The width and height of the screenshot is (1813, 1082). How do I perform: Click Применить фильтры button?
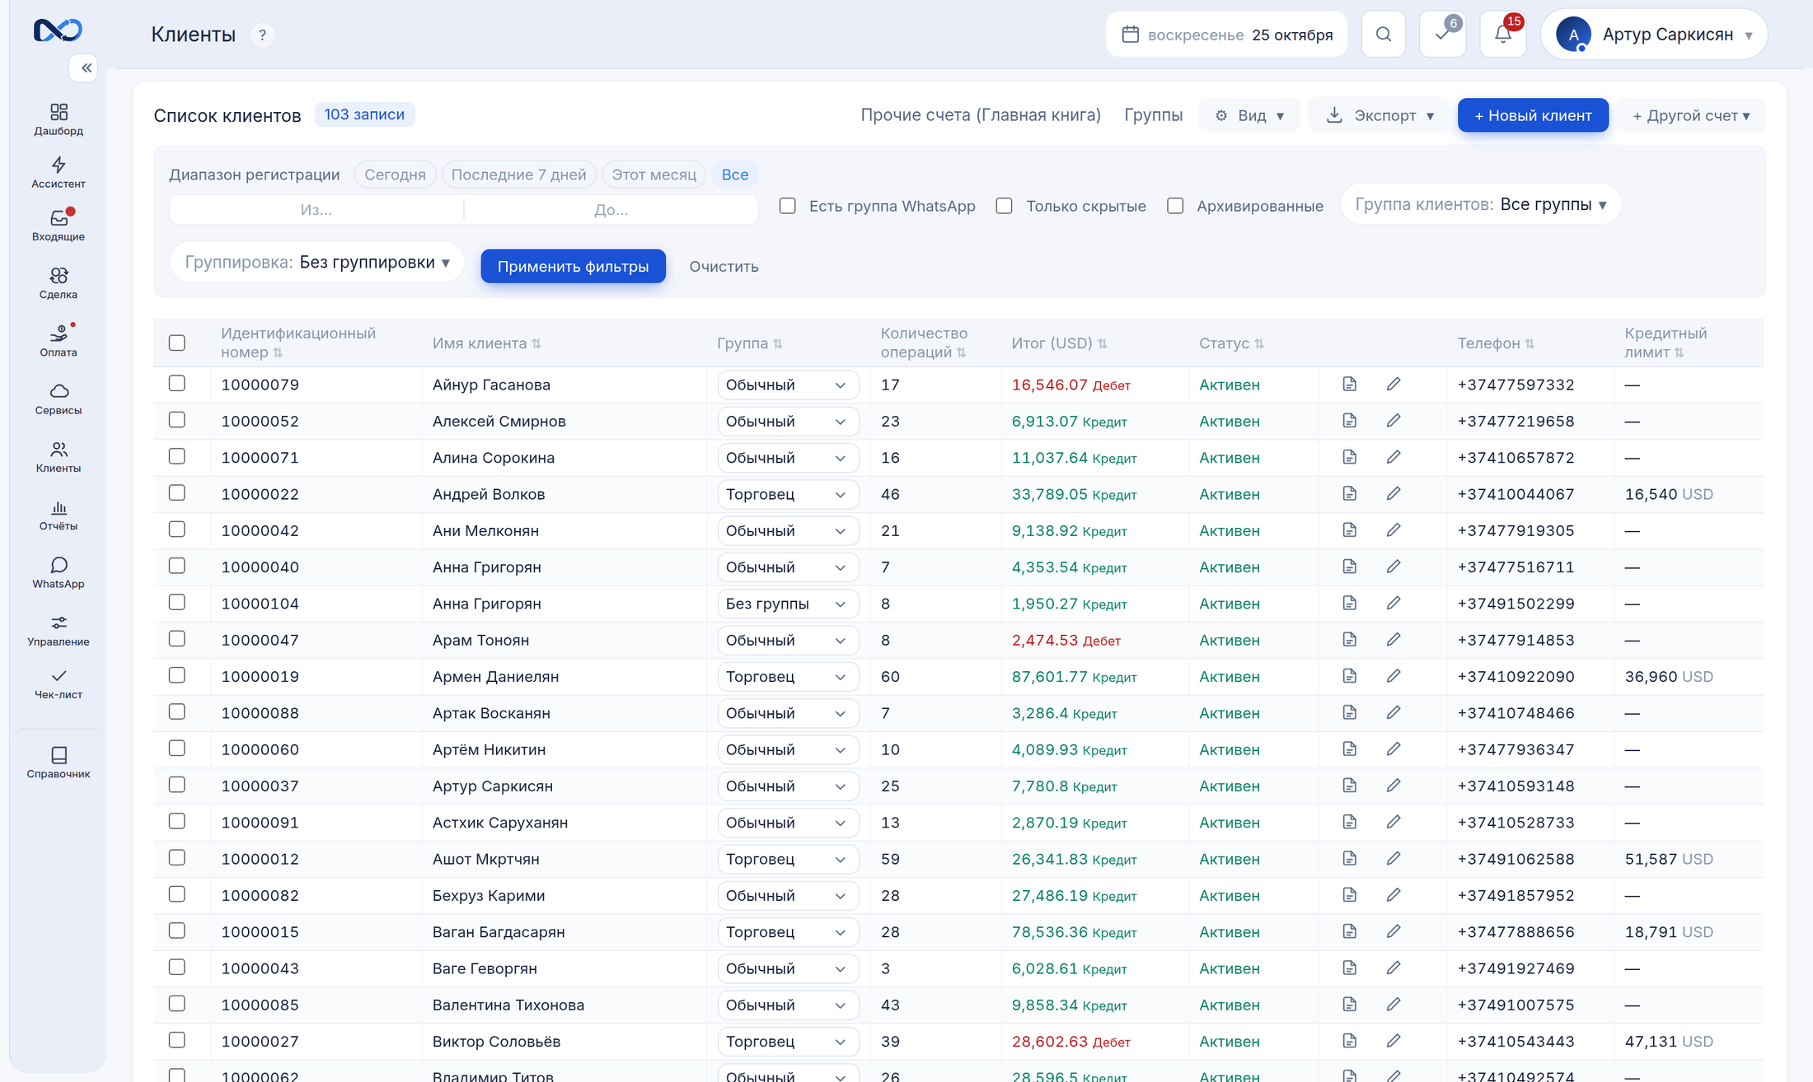pyautogui.click(x=573, y=266)
